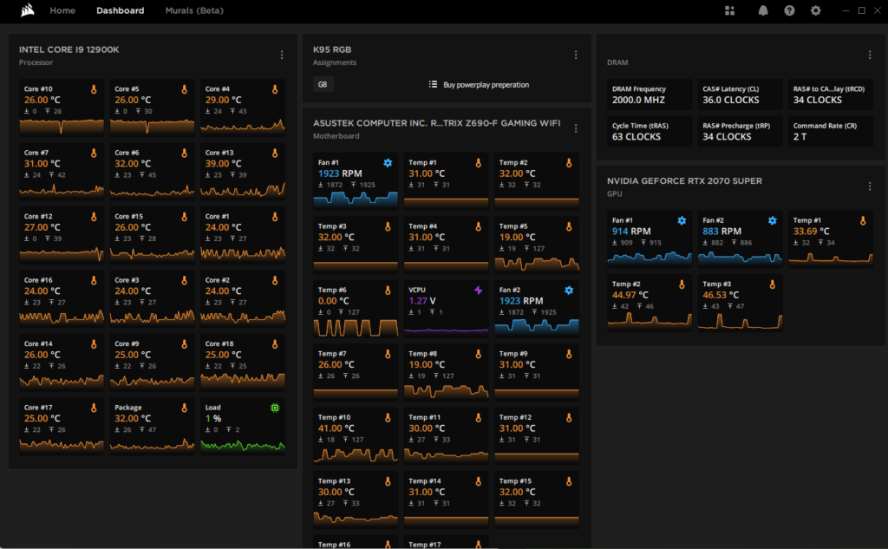Screen dimensions: 888x549
Task: Click the Core #12 temperature graph
Action: pyautogui.click(x=62, y=254)
